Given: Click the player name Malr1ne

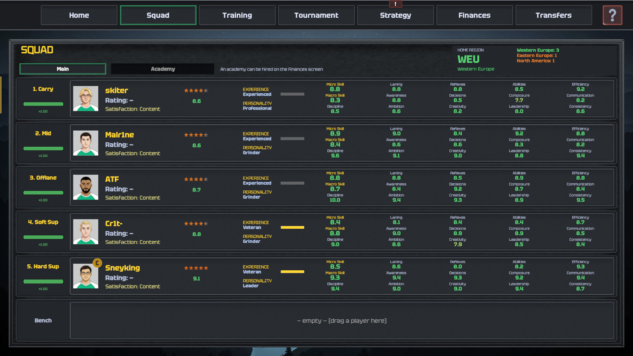Looking at the screenshot, I should (x=119, y=135).
